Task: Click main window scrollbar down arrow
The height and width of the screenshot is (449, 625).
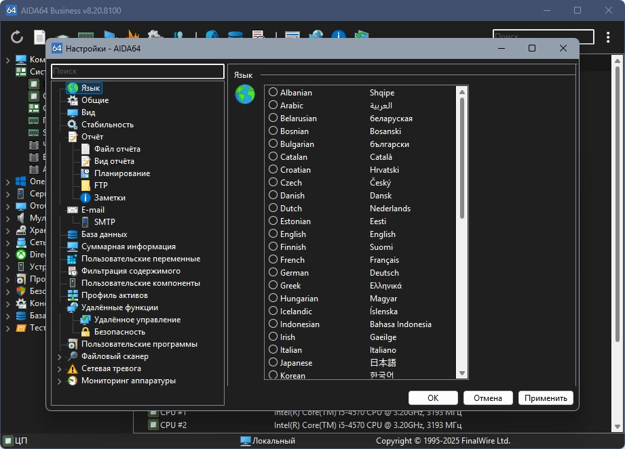Action: click(x=618, y=427)
